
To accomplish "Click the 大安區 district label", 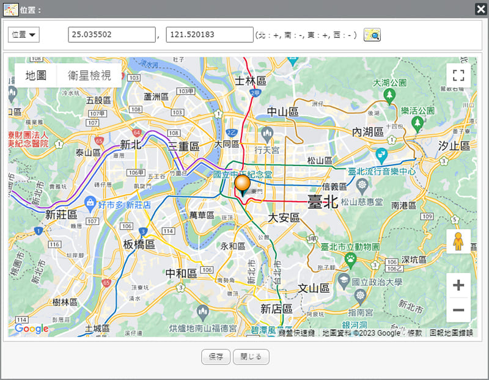I will (284, 217).
